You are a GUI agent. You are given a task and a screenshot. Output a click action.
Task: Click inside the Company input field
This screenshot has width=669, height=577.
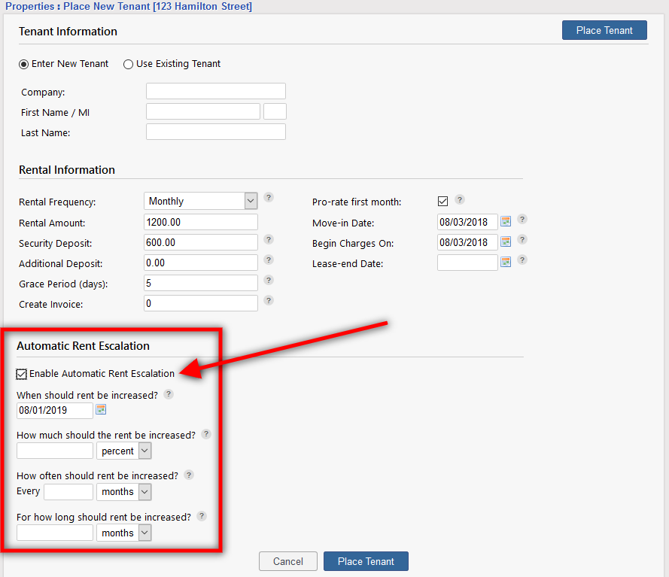pyautogui.click(x=215, y=90)
